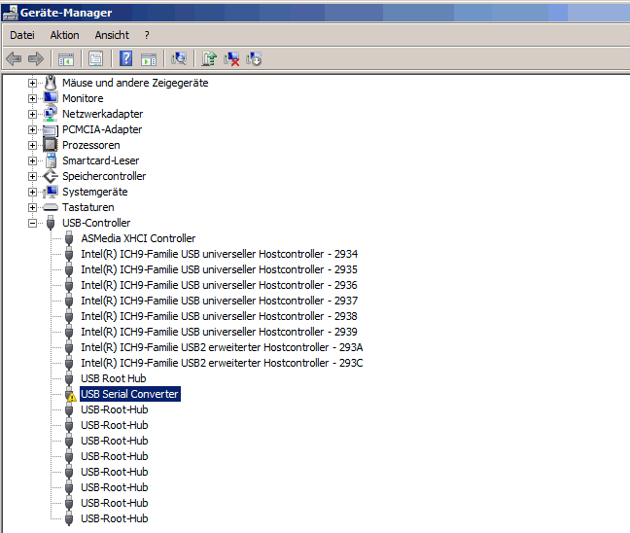Expand the Tastaturen node
630x533 pixels.
click(x=32, y=207)
